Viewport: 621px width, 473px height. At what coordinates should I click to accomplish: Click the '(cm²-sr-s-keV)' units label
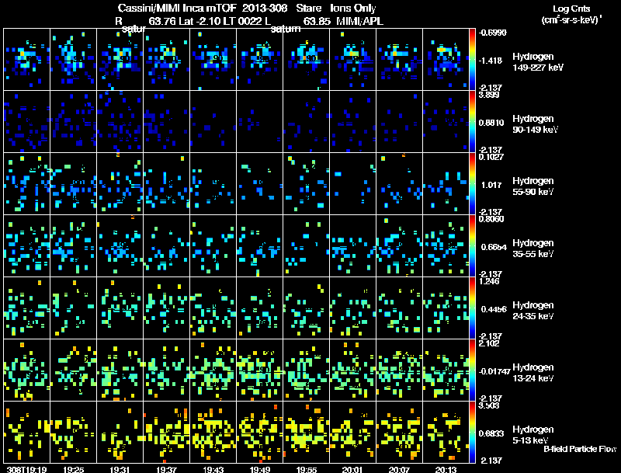pyautogui.click(x=571, y=20)
